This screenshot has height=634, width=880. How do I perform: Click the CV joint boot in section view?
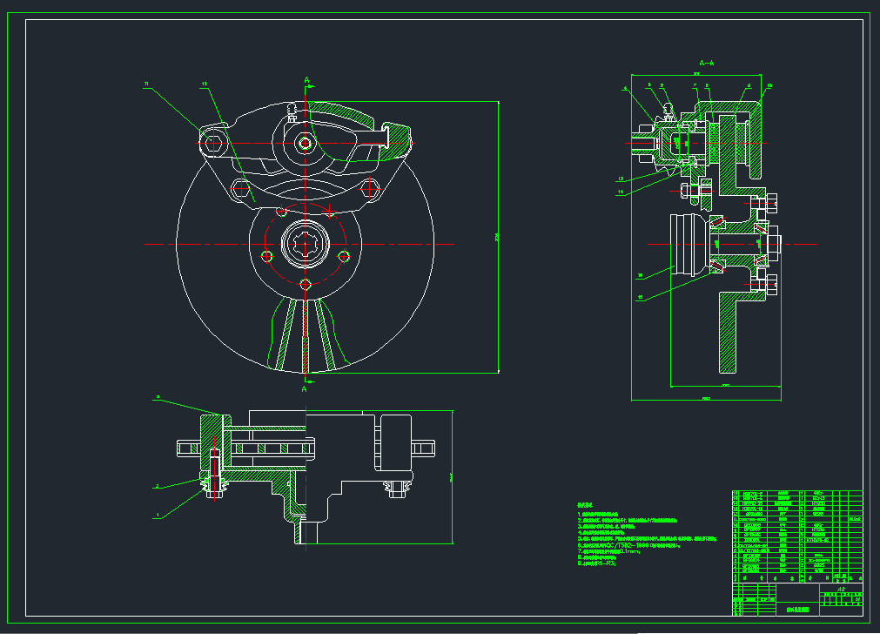(687, 244)
